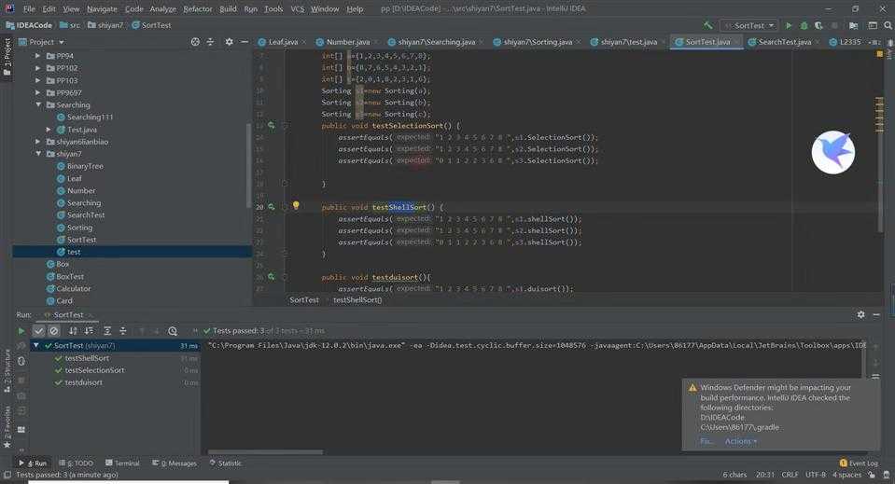The width and height of the screenshot is (895, 484).
Task: Click run gutter icon next to testSelectionSort
Action: (272, 125)
